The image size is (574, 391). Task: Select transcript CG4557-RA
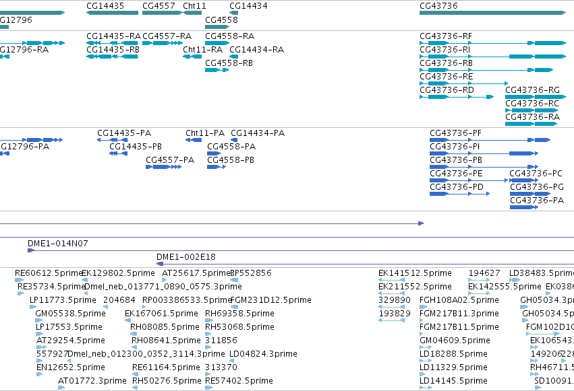tap(167, 36)
